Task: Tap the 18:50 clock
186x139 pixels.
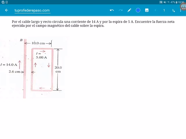Action: tap(181, 2)
